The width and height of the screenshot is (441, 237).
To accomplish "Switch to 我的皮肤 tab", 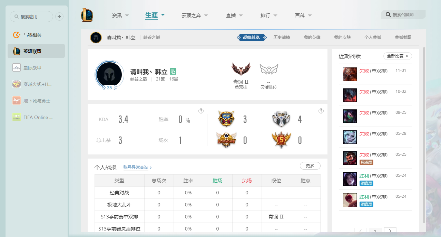I will (342, 37).
